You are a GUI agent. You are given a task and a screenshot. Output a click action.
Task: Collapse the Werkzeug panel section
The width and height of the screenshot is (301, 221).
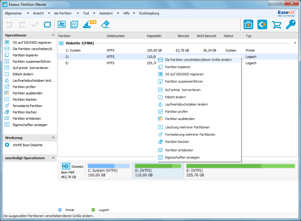[53, 137]
